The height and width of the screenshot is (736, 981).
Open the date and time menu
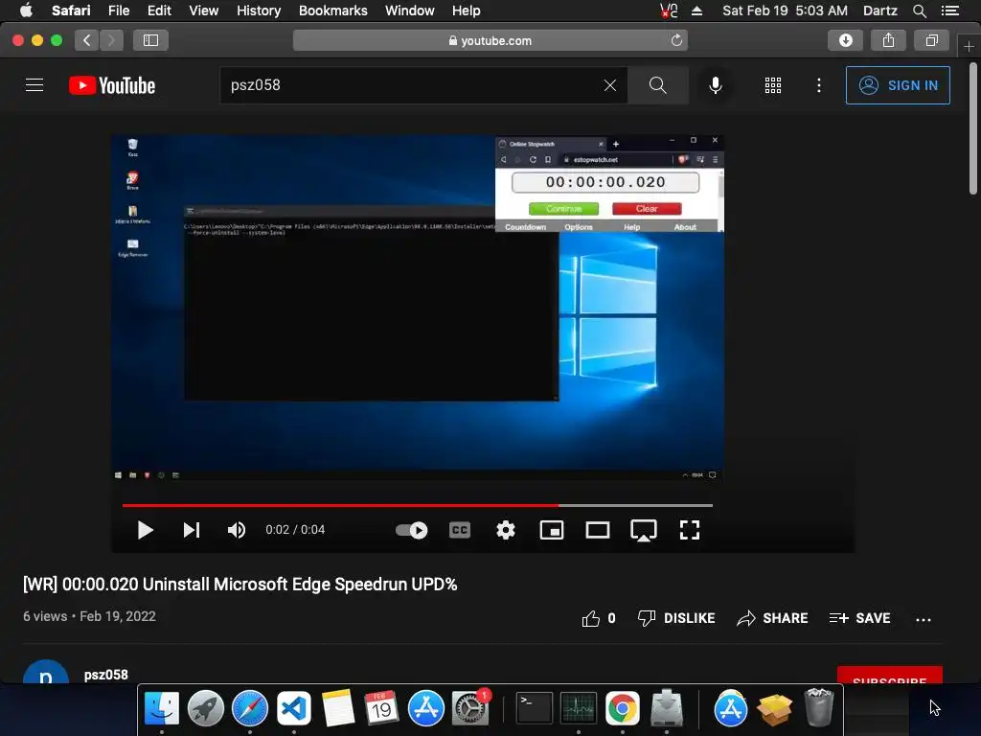(x=785, y=11)
